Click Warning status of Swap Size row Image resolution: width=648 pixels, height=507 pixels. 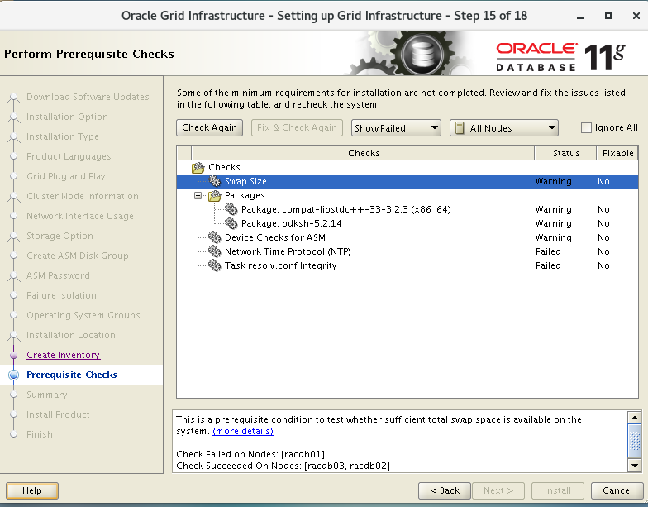point(554,181)
